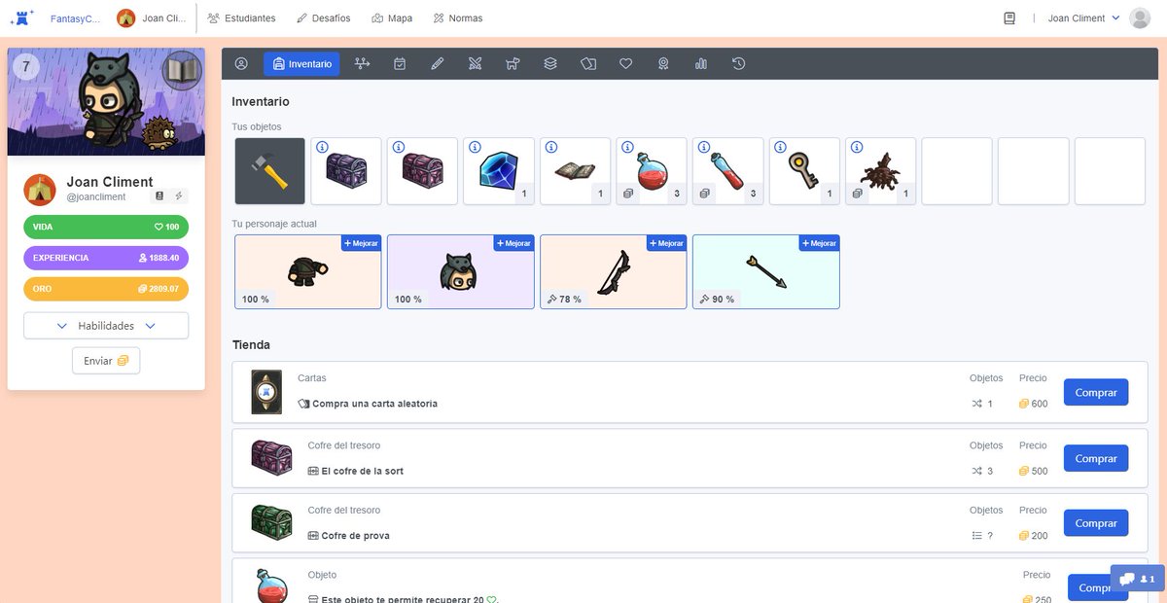Expand the Habilidades section
This screenshot has height=603, width=1167.
pos(106,326)
